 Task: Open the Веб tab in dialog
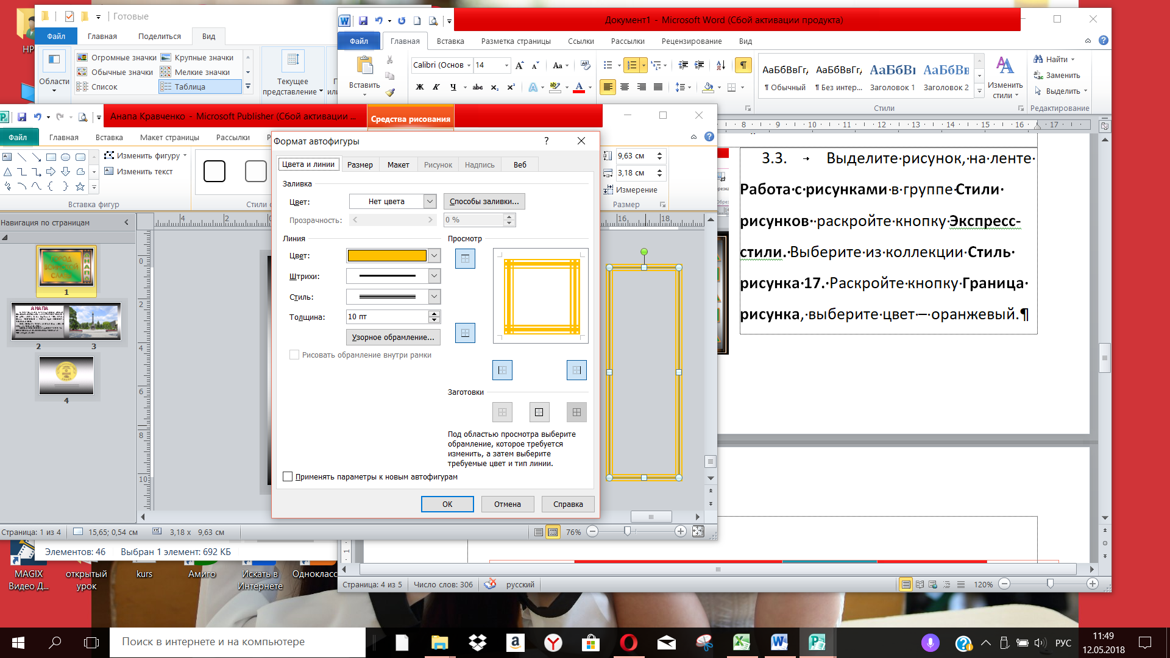[x=520, y=164]
